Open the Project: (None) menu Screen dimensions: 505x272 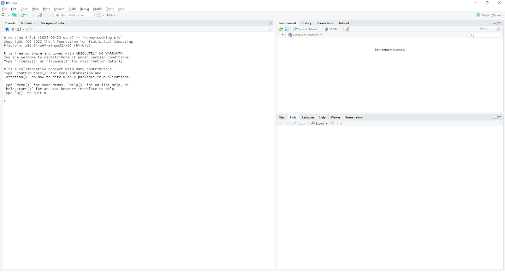[x=490, y=15]
